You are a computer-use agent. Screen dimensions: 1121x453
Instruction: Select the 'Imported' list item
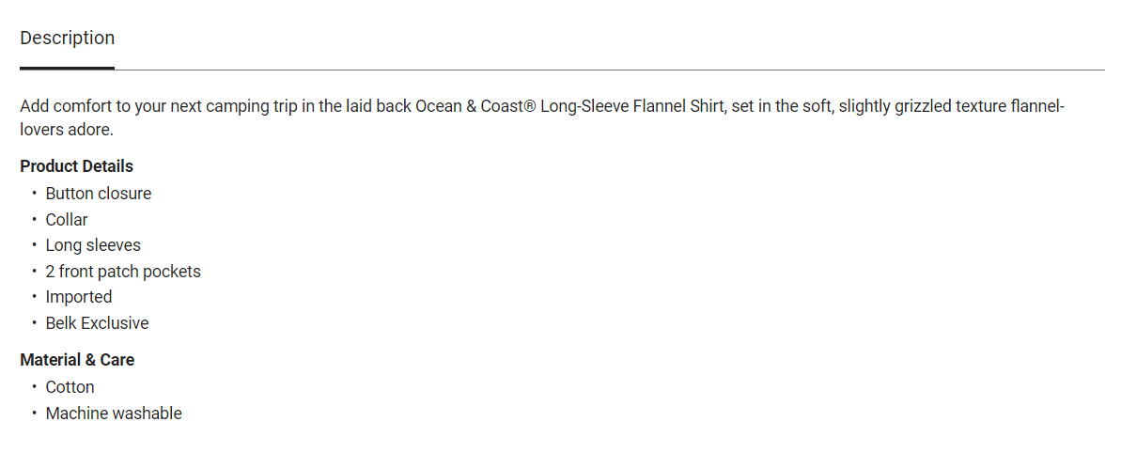[x=79, y=297]
